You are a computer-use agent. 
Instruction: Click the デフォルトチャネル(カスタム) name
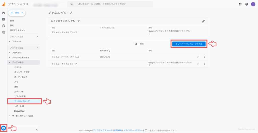pyautogui.click(x=66, y=57)
